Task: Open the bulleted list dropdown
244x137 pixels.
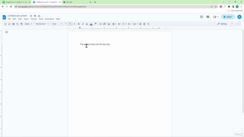Action: [x=132, y=24]
